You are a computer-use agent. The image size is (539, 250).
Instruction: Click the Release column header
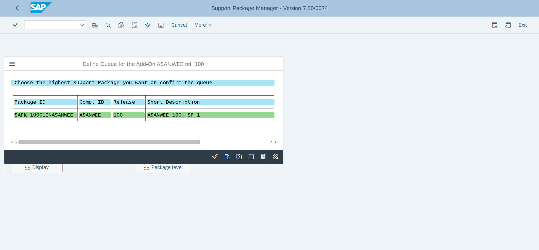(129, 102)
